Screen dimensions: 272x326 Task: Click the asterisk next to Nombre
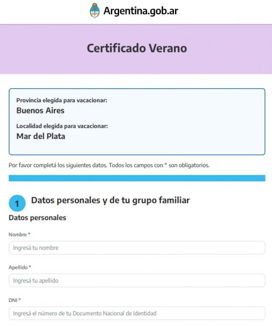coord(29,234)
